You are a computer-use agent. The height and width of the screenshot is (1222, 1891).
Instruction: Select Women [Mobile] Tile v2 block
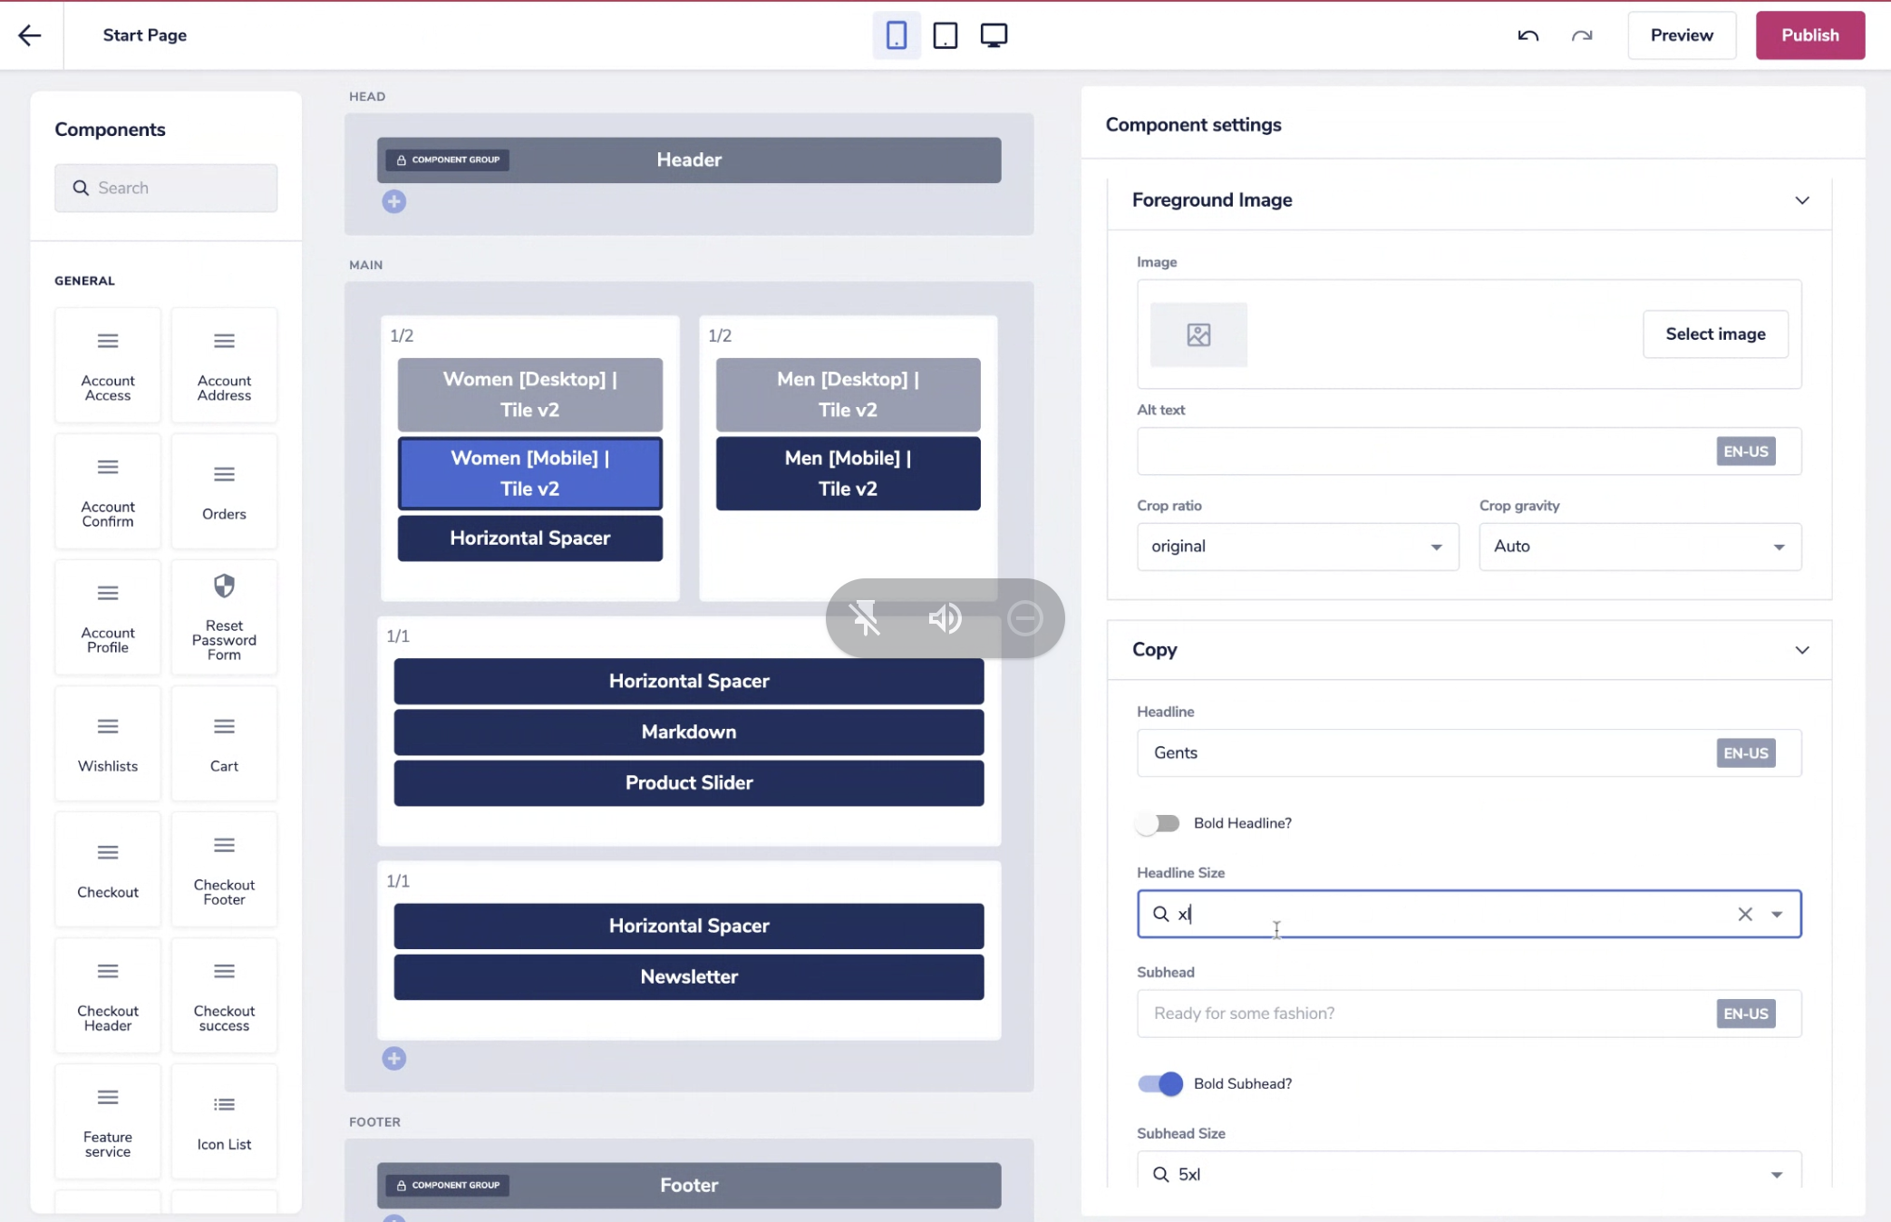coord(529,473)
